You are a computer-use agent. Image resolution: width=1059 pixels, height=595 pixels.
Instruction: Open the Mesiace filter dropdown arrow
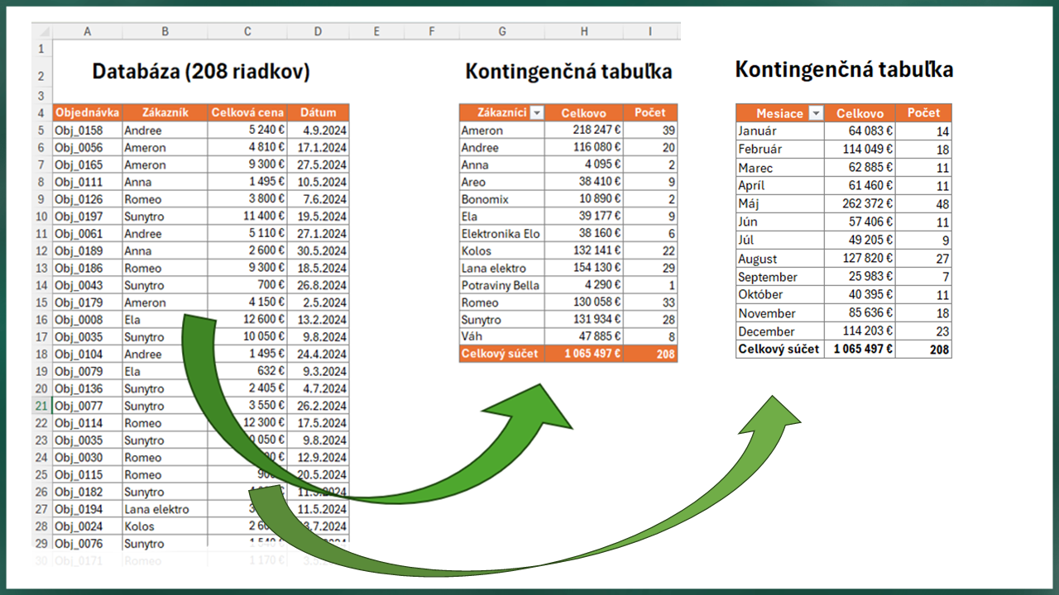[816, 114]
